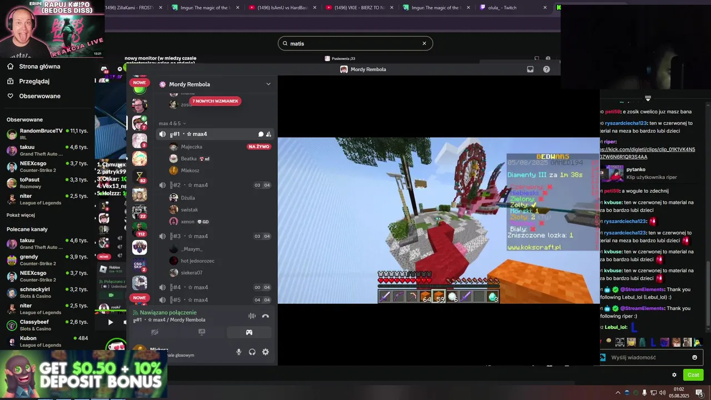Focus the search box containing 'matis'

[x=355, y=43]
